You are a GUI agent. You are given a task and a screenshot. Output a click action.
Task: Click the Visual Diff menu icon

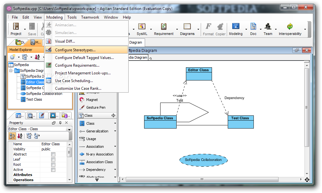49,41
